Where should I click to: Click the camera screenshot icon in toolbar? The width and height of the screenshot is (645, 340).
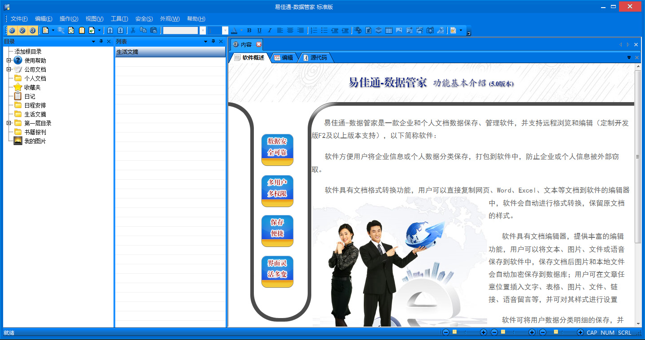pyautogui.click(x=430, y=30)
